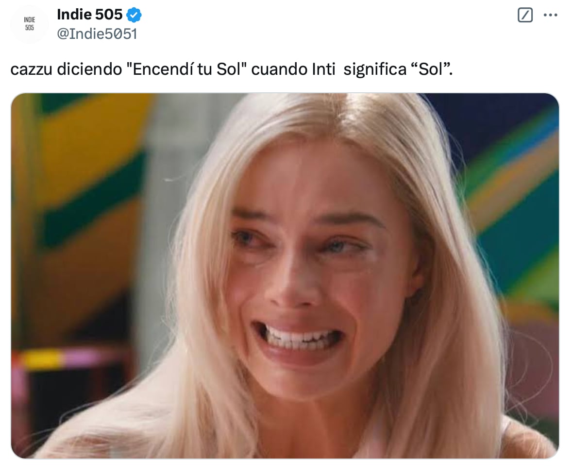The image size is (573, 476).
Task: Click the tweet text about cazzu
Action: click(x=231, y=69)
